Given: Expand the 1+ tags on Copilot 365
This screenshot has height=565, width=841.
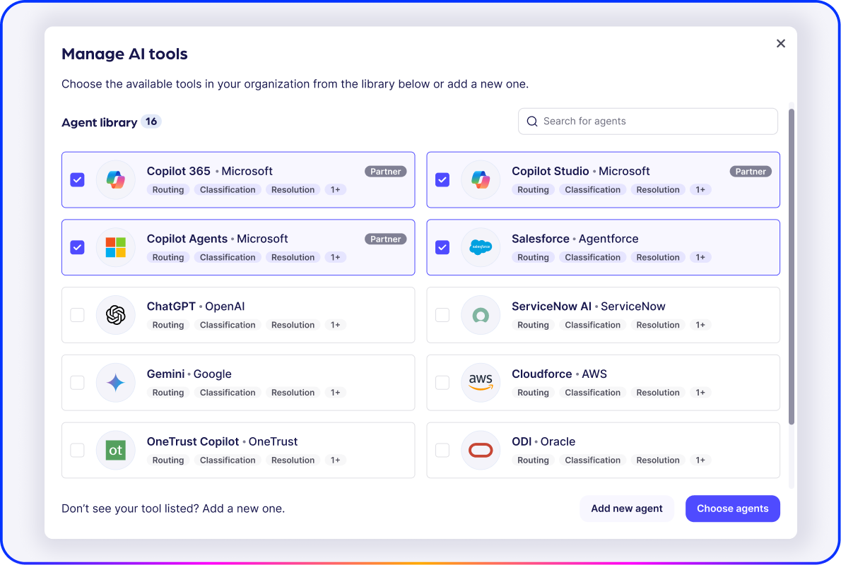Looking at the screenshot, I should coord(335,190).
